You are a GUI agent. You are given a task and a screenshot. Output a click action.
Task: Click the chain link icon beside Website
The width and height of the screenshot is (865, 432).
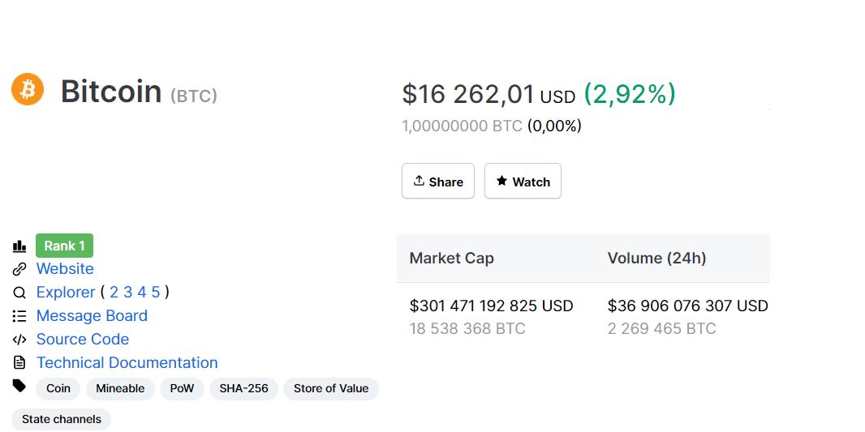click(19, 269)
